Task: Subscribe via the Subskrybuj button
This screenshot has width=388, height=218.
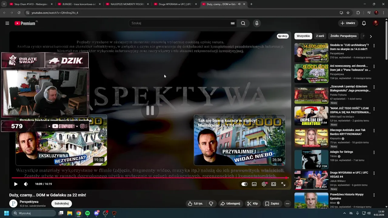Action: [x=62, y=203]
